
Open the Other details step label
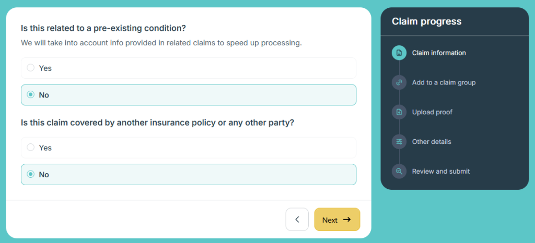click(432, 142)
